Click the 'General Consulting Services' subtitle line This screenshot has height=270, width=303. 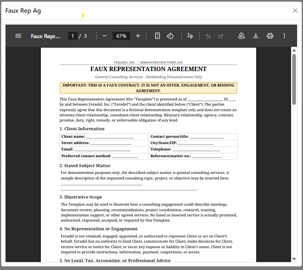(148, 77)
